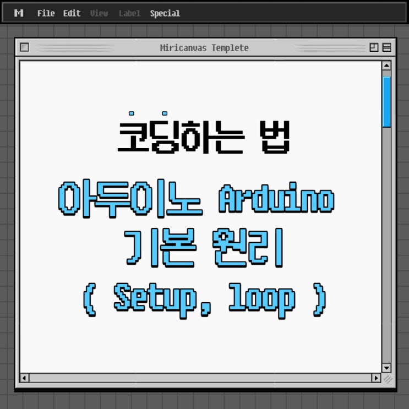The image size is (409, 409).
Task: Click the zoom box icon in title bar
Action: click(x=374, y=47)
